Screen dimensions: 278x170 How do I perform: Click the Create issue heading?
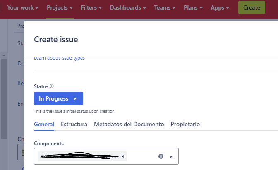point(56,39)
